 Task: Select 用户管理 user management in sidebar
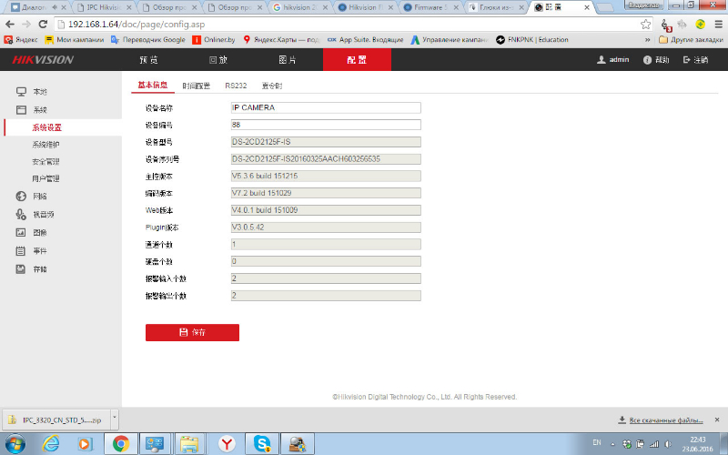(x=46, y=178)
